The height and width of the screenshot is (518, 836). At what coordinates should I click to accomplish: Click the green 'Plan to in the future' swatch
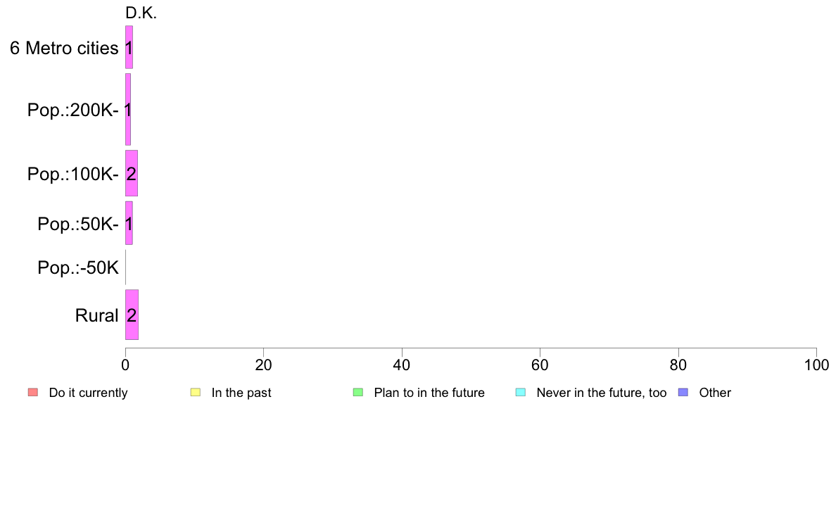coord(358,393)
